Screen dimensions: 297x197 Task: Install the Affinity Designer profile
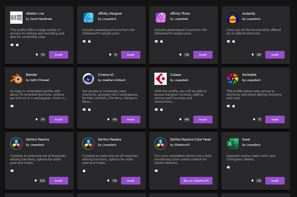click(x=131, y=55)
